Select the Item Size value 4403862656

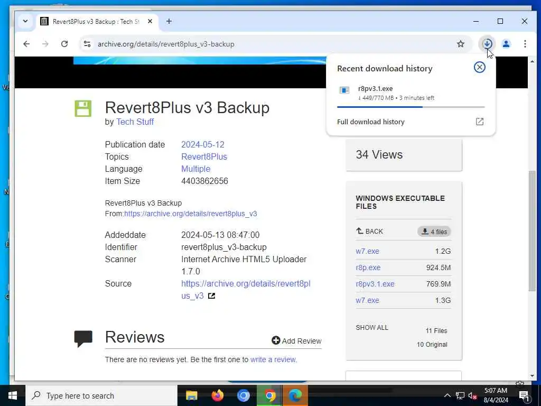click(x=204, y=181)
